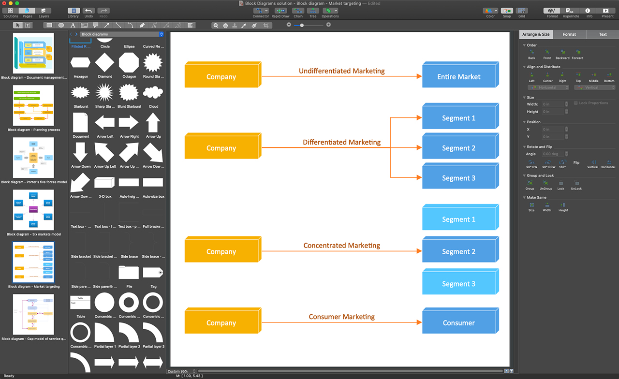
Task: Click the Group objects icon
Action: [x=530, y=182]
